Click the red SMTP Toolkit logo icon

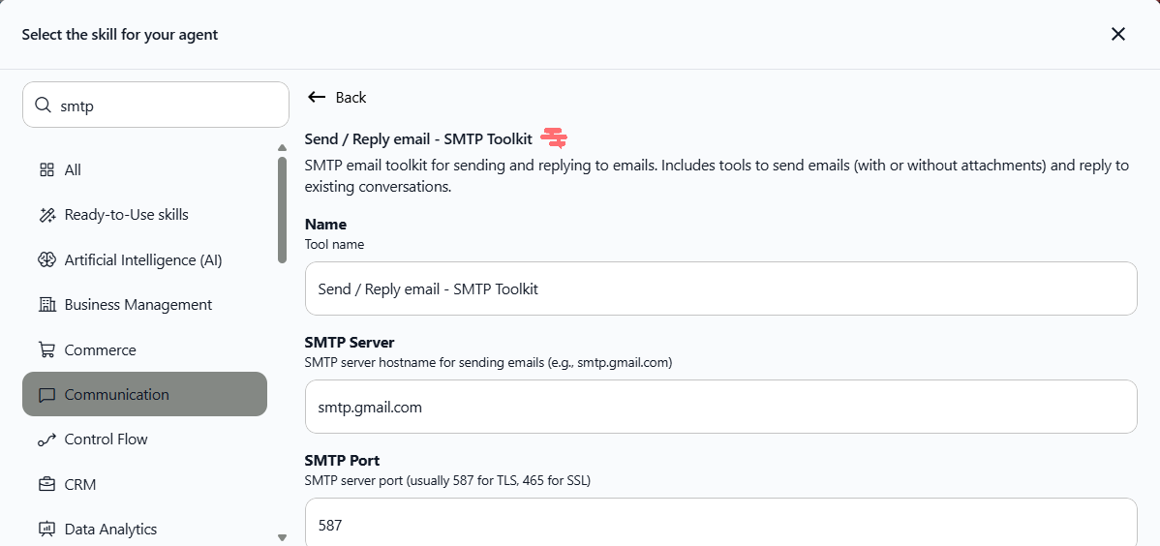[x=554, y=138]
